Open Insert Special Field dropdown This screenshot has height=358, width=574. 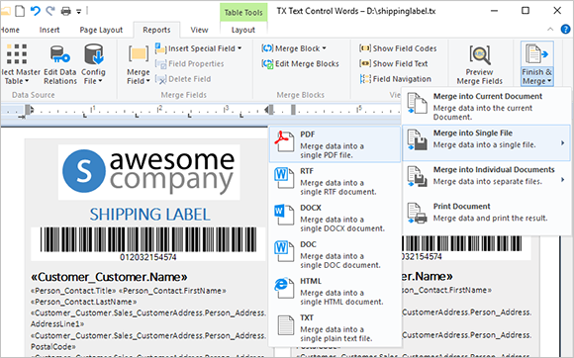(x=198, y=48)
